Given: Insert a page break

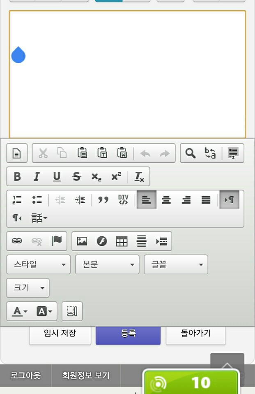Looking at the screenshot, I should (161, 241).
